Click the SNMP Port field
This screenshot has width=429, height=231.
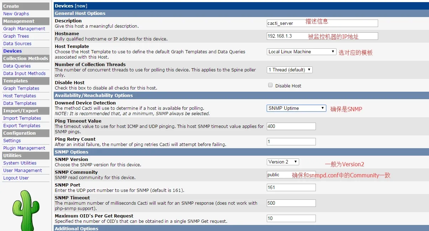[x=291, y=187]
